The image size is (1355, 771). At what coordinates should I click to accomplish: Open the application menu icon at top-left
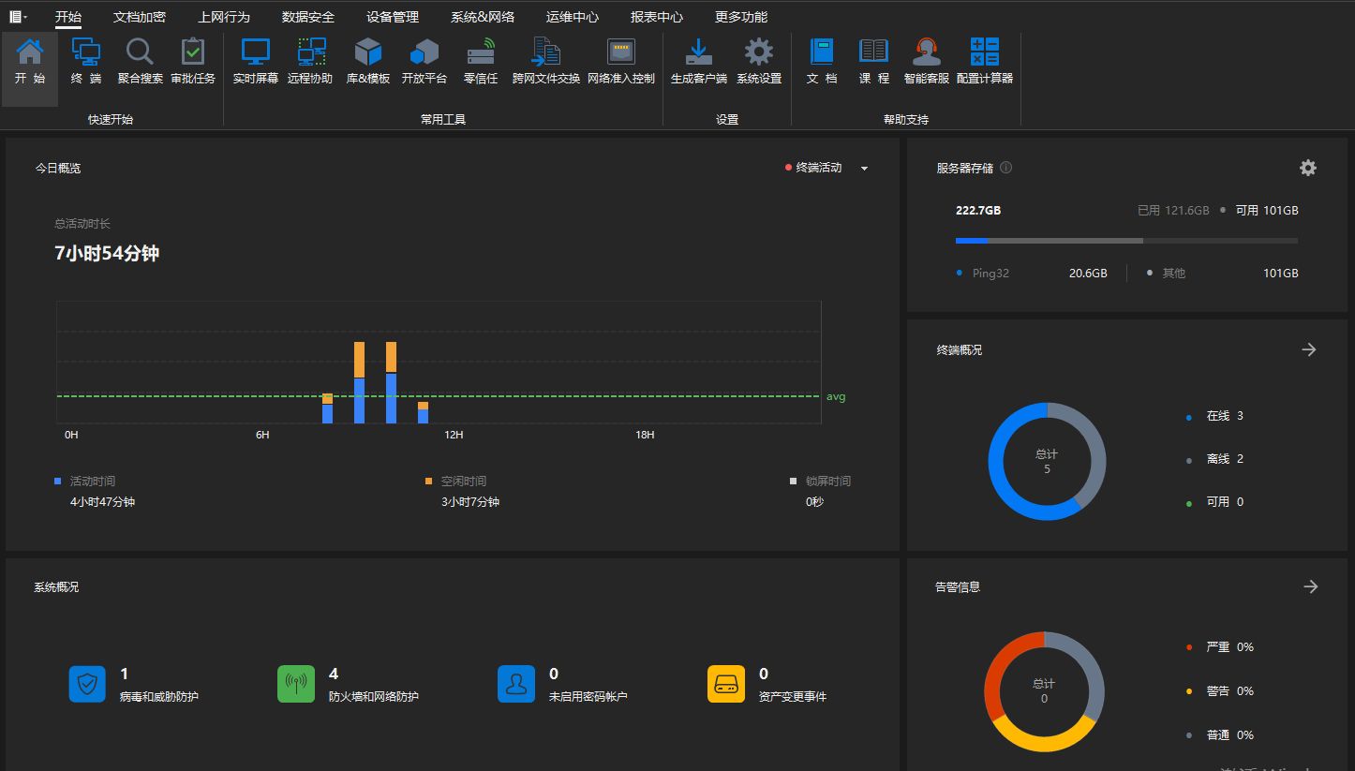coord(18,17)
